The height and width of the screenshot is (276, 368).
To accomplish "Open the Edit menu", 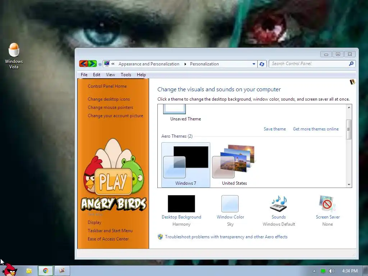I will pyautogui.click(x=96, y=75).
